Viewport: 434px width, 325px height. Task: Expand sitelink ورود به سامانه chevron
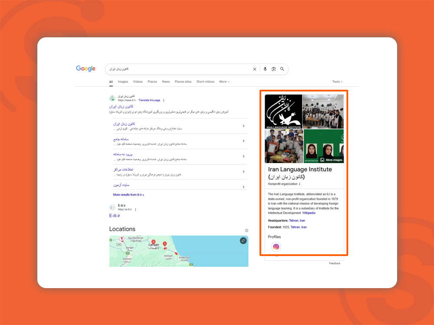(x=243, y=156)
